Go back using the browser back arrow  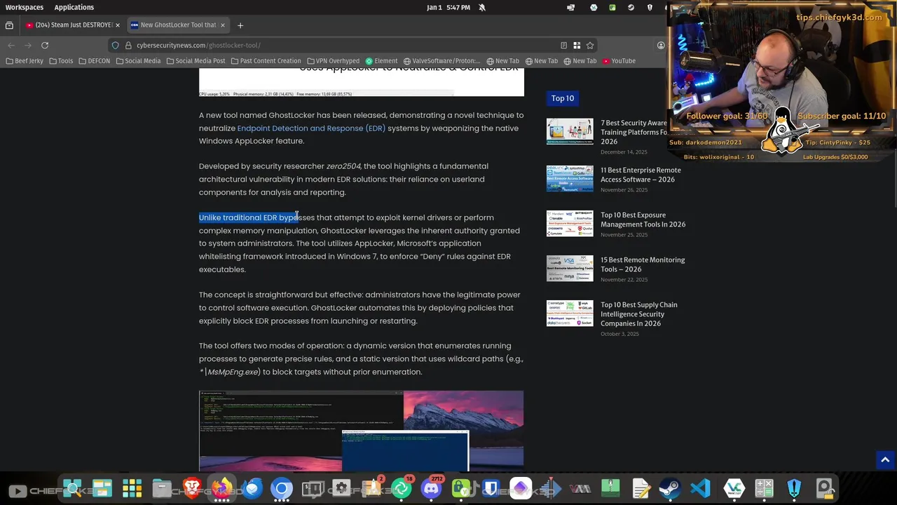click(x=11, y=45)
